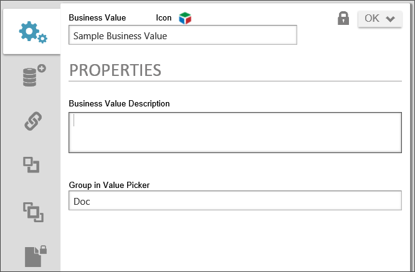
Task: Click the Group in Value Picker field containing Doc
Action: 234,201
